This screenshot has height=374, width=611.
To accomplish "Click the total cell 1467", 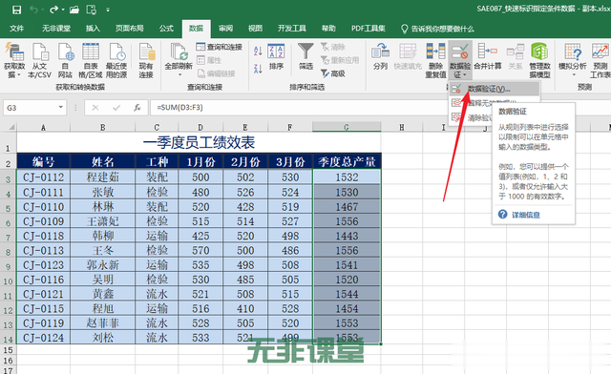I will click(347, 206).
